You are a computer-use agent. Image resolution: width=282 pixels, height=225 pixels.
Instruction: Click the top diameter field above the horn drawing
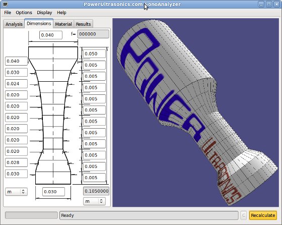pos(51,35)
